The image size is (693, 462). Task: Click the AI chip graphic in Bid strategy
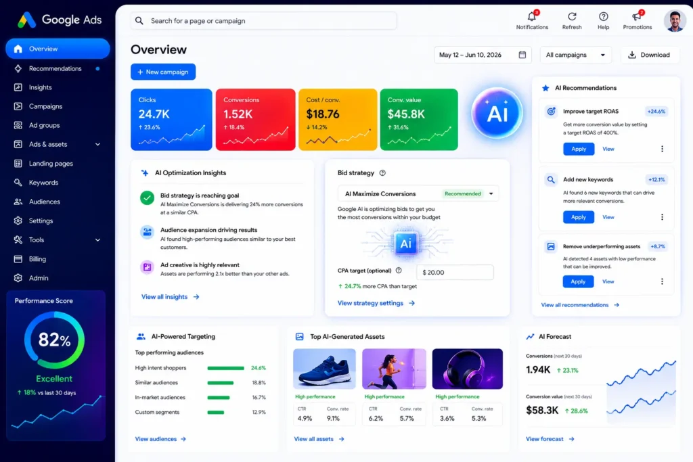coord(406,243)
